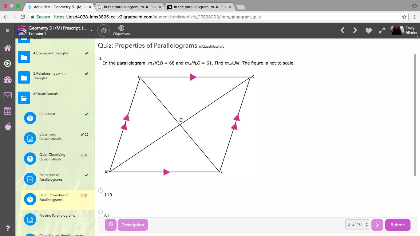420x236 pixels.
Task: Collapse the 6:Quadrilaterals open folder icon
Action: pos(24,98)
